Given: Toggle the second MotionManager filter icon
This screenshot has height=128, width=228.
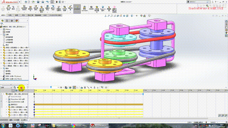Looking at the screenshot, I should (16, 91).
